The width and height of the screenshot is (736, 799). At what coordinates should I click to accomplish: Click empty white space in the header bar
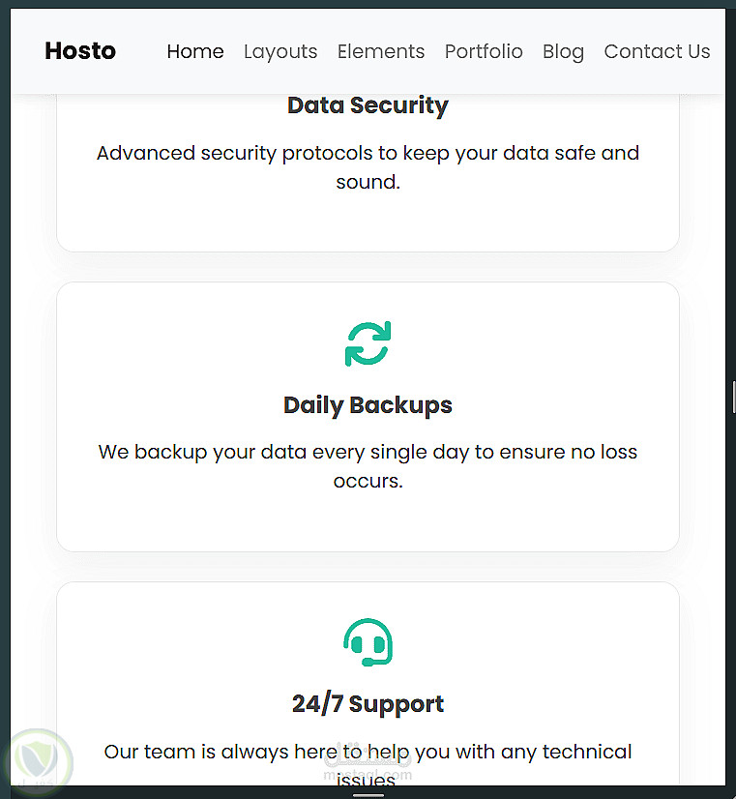[140, 52]
